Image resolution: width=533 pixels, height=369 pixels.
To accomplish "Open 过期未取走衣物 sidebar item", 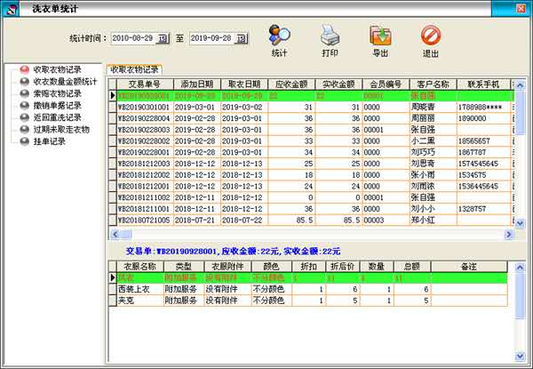I will click(x=60, y=129).
